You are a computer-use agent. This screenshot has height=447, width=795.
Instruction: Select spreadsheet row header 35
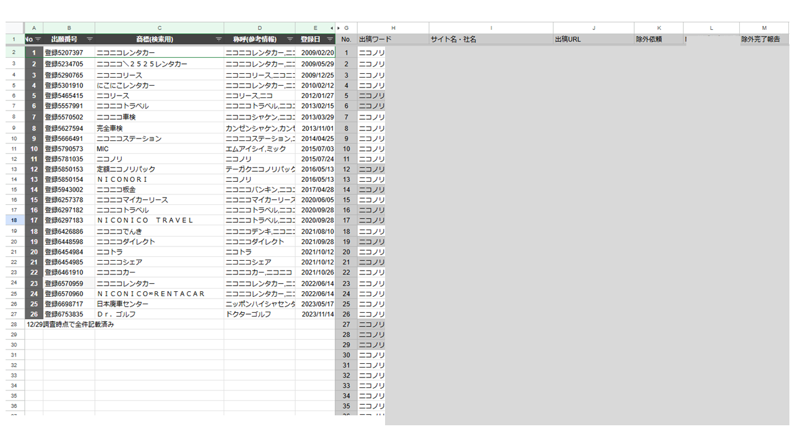pos(14,395)
